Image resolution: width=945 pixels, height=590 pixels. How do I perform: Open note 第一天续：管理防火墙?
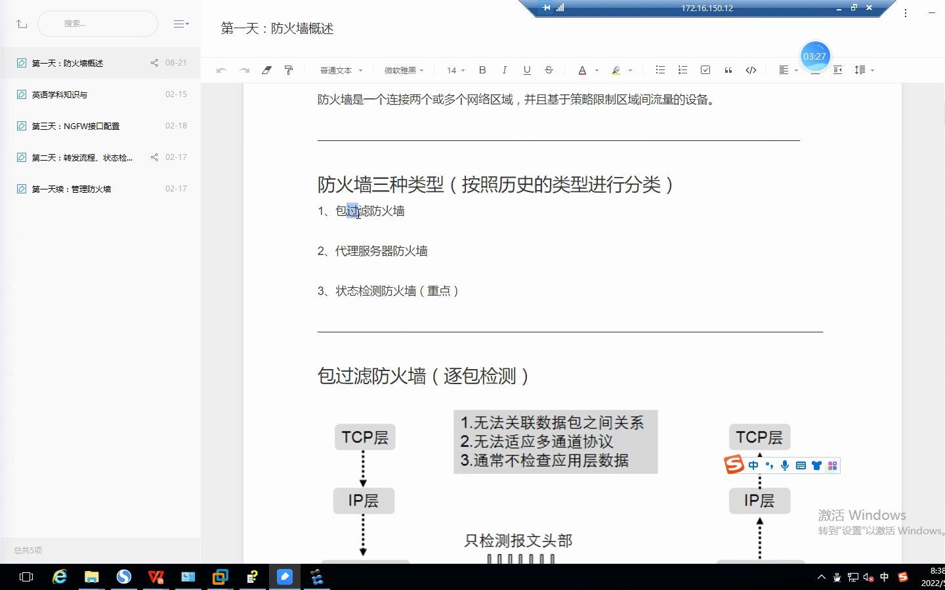click(x=100, y=189)
